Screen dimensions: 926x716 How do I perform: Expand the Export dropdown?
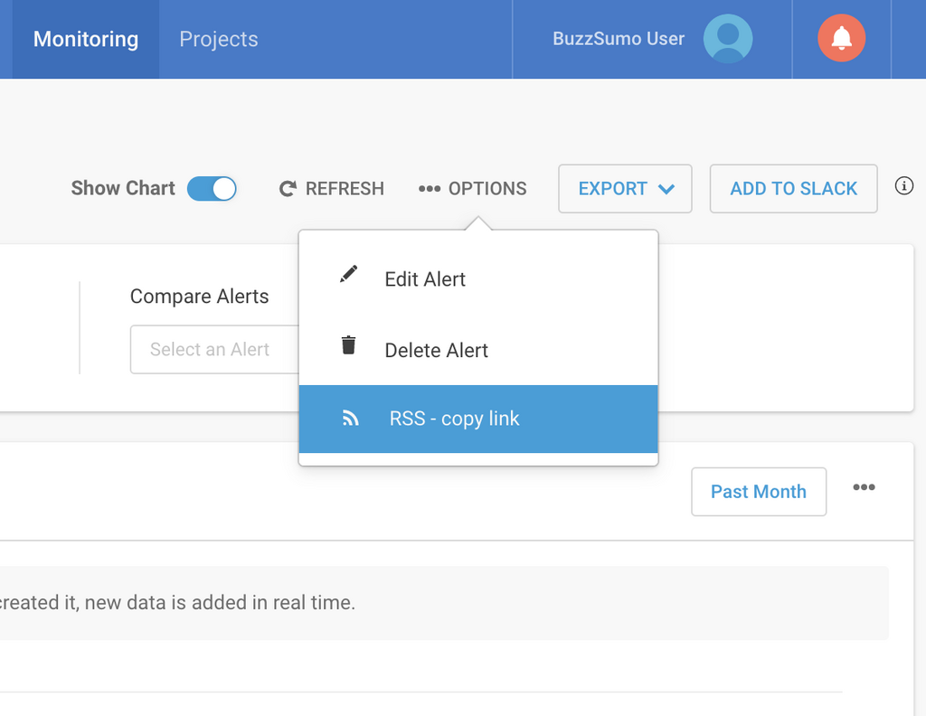point(625,188)
